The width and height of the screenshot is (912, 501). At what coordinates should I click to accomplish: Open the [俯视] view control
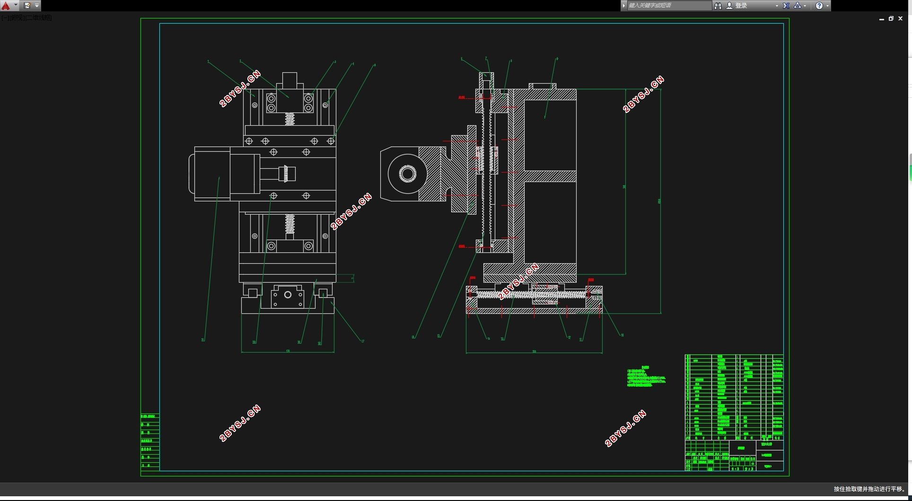pos(17,17)
